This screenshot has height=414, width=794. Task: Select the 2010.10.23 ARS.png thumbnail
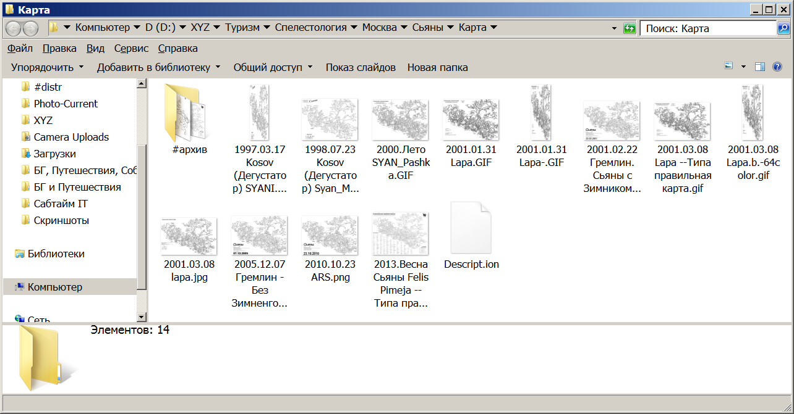pos(330,234)
